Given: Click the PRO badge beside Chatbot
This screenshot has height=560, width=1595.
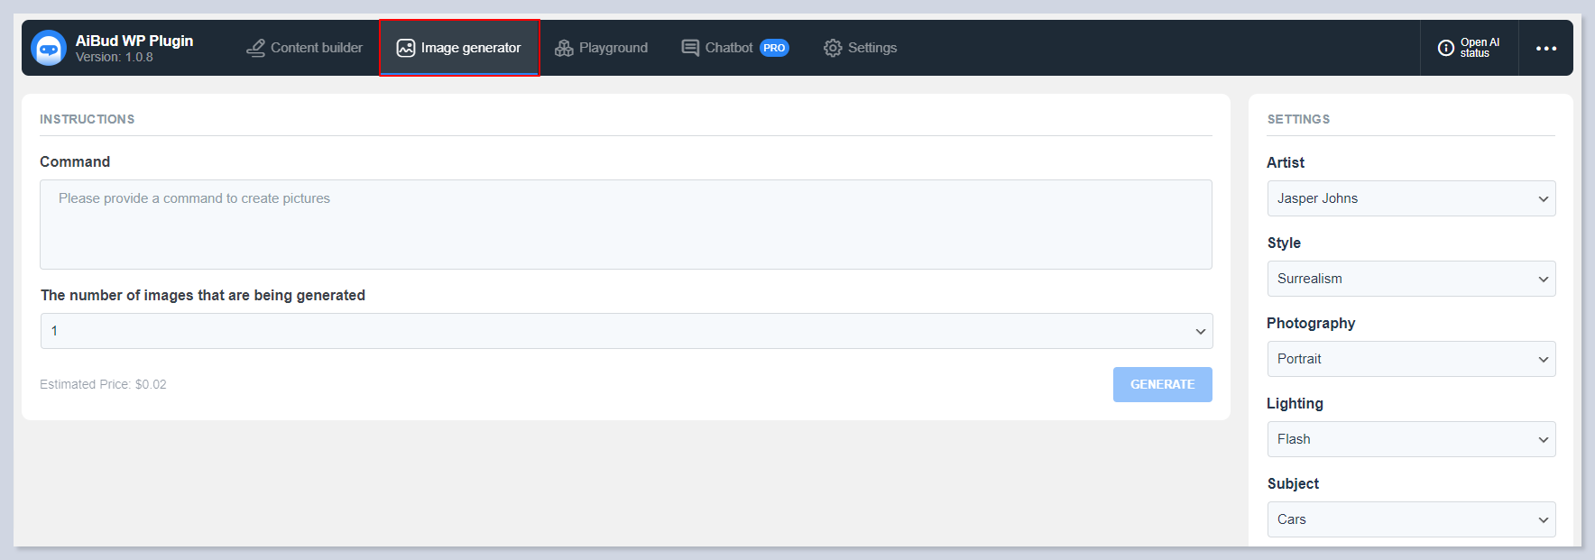Looking at the screenshot, I should 774,48.
